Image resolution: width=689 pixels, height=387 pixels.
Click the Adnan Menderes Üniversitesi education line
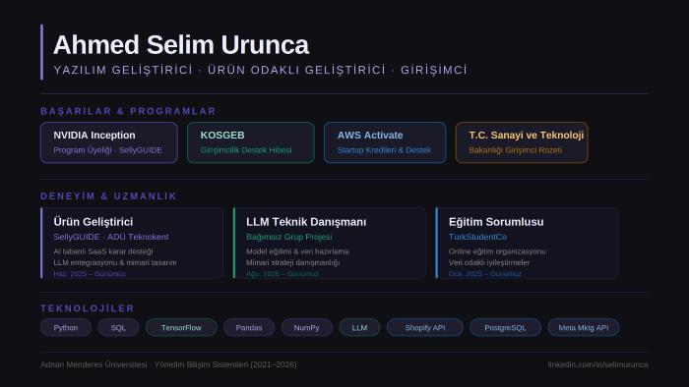pyautogui.click(x=168, y=364)
